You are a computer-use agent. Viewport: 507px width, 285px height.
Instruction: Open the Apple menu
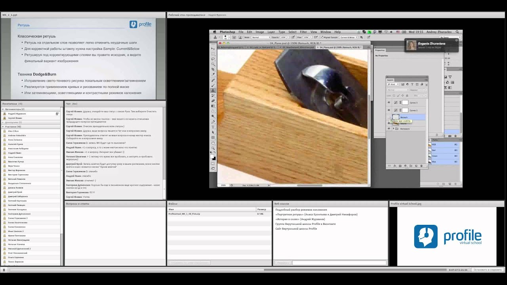coord(215,32)
